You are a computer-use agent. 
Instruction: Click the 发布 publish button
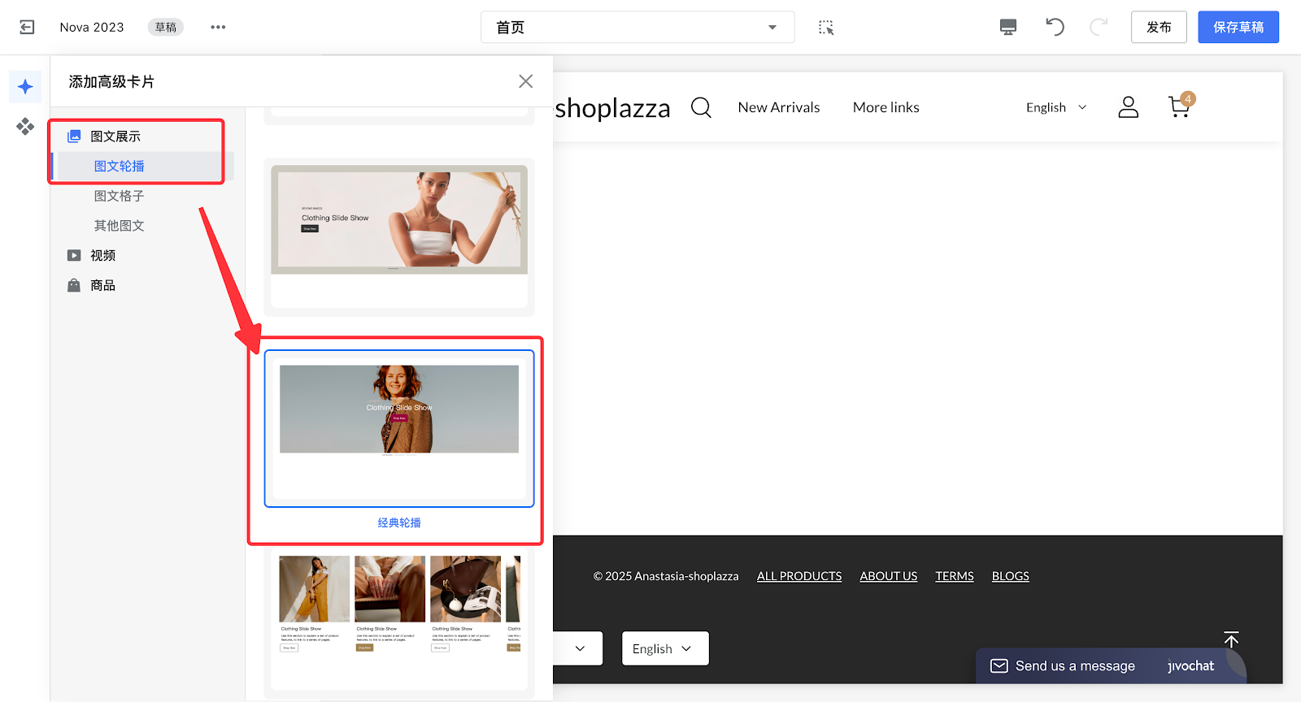click(x=1159, y=28)
